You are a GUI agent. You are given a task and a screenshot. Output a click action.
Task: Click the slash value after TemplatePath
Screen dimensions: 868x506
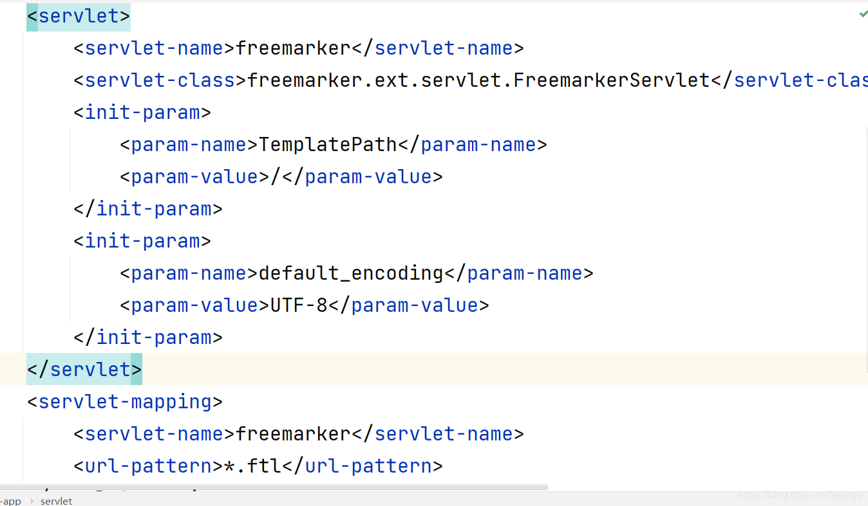pos(276,177)
